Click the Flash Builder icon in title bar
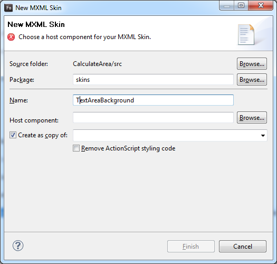This screenshot has width=277, height=264. [8, 8]
